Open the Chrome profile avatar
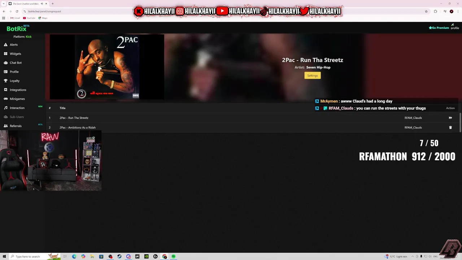The width and height of the screenshot is (462, 260). 451,11
